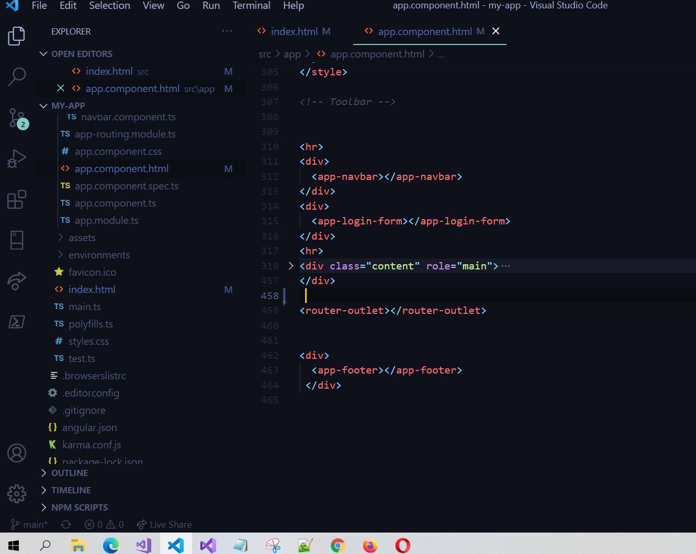Open the Extensions view

17,199
